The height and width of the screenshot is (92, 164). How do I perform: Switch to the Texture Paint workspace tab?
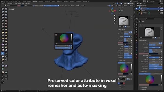pyautogui.click(x=47, y=1)
